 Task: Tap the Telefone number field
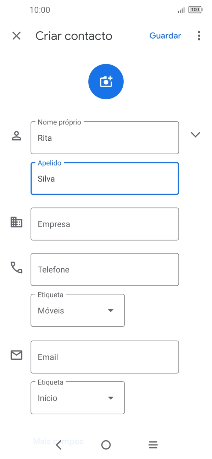[x=105, y=269]
